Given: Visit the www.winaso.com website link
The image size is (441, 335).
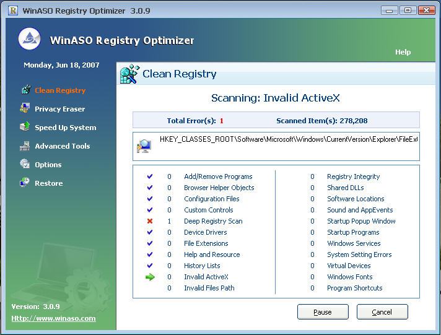Looking at the screenshot, I should (53, 318).
